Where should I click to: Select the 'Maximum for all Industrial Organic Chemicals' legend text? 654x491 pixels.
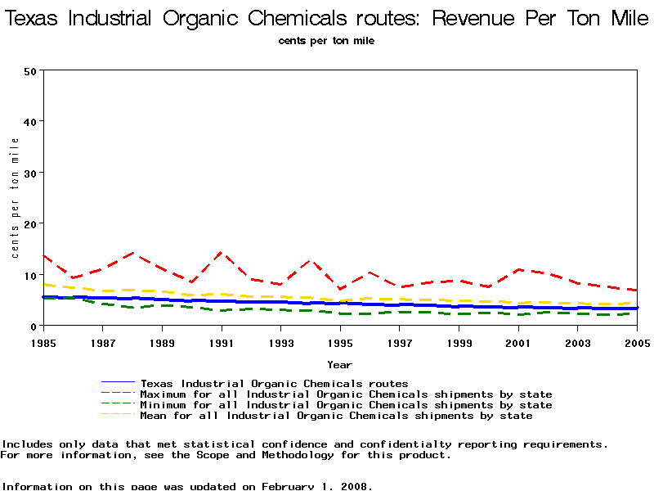(346, 394)
